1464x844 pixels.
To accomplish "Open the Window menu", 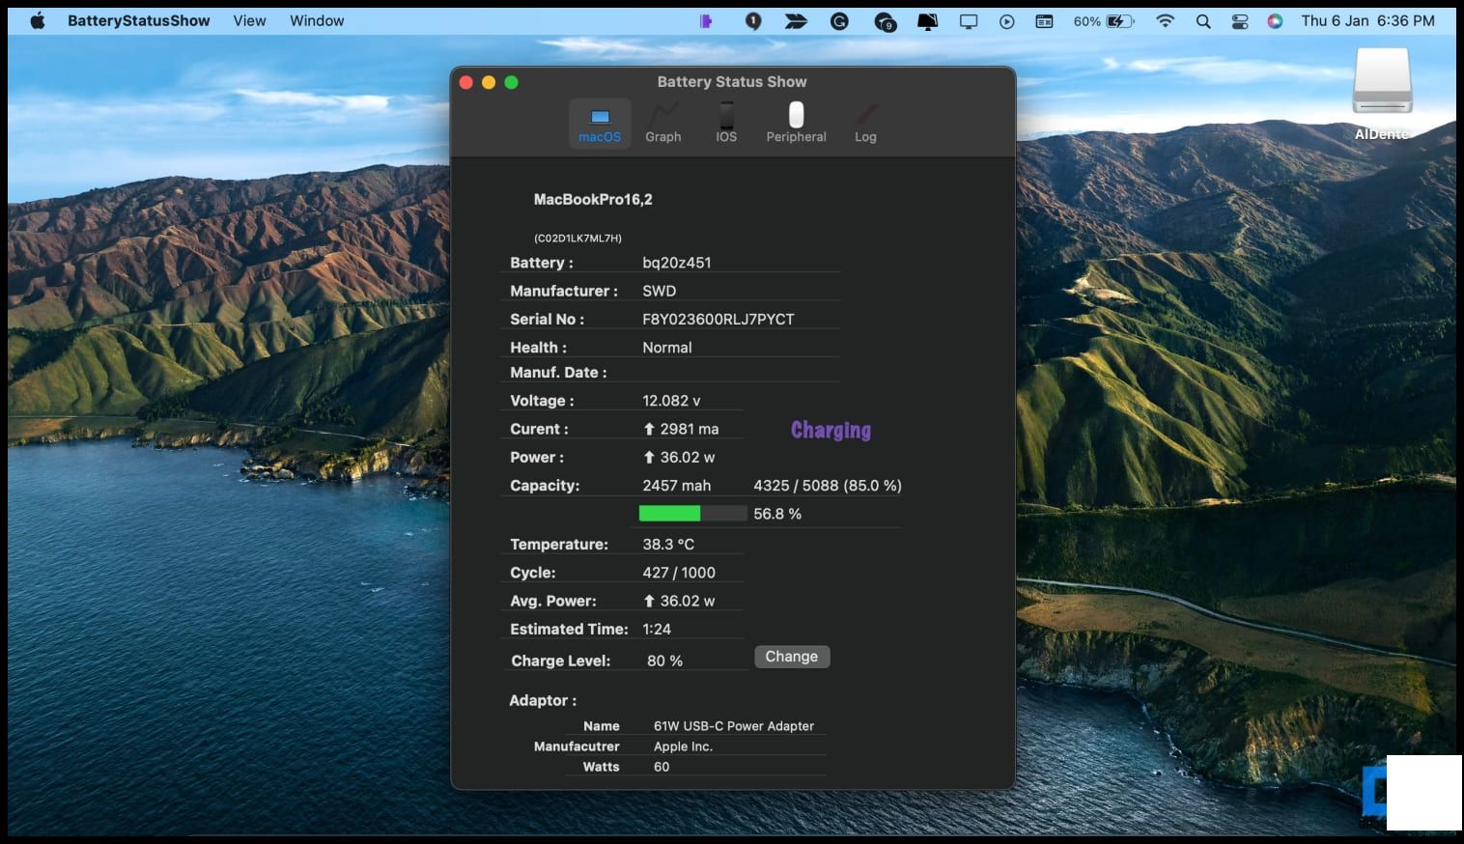I will (317, 20).
